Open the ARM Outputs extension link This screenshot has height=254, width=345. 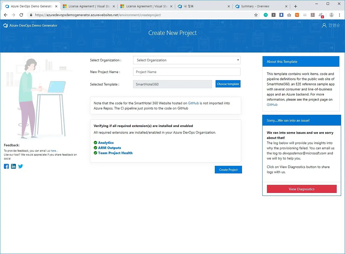coord(109,148)
